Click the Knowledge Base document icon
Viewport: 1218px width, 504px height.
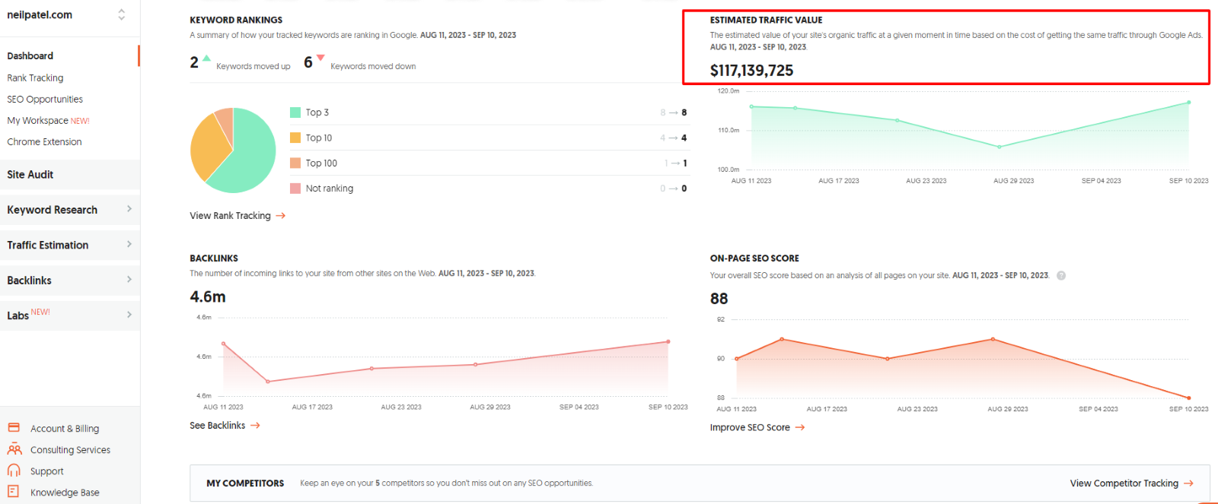[x=14, y=492]
